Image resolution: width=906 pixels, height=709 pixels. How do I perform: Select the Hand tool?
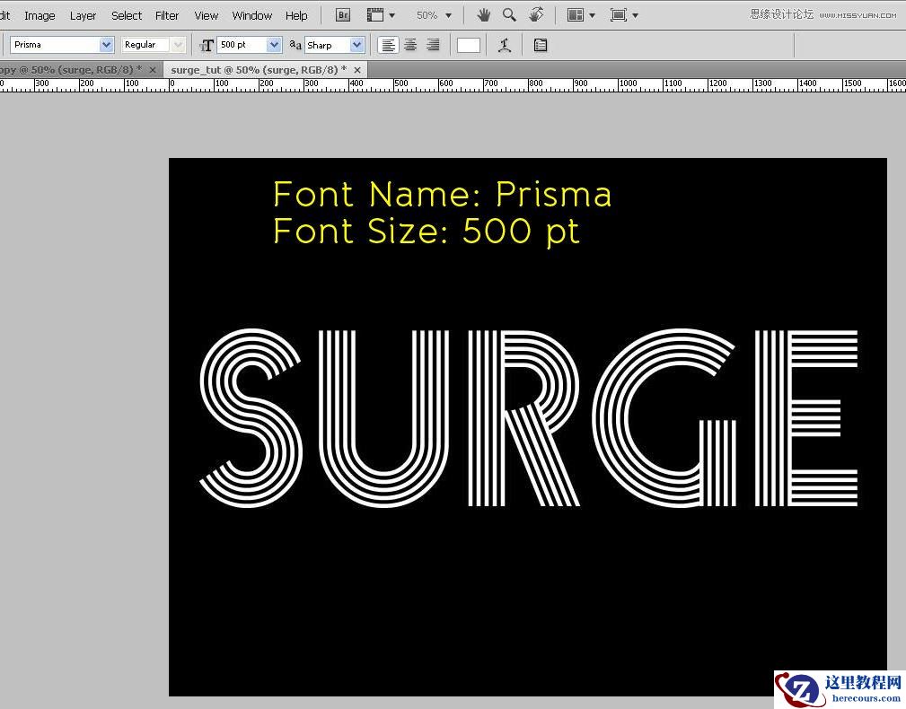coord(483,14)
